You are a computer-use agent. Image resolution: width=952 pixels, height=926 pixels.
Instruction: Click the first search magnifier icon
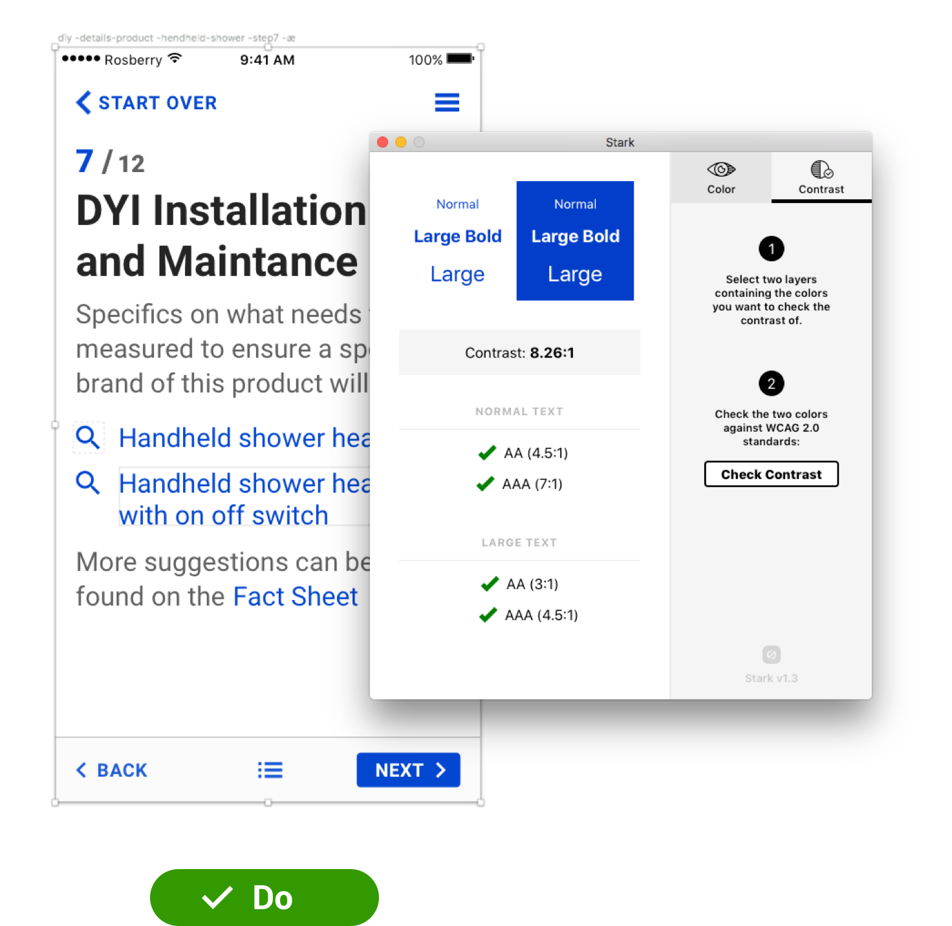click(88, 438)
